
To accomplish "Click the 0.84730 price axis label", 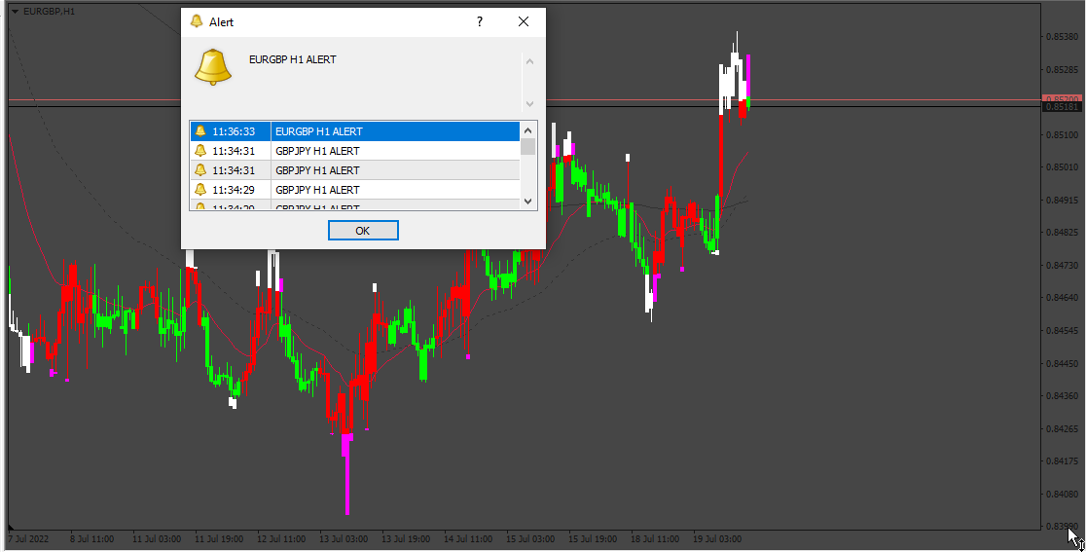I will pyautogui.click(x=1062, y=265).
